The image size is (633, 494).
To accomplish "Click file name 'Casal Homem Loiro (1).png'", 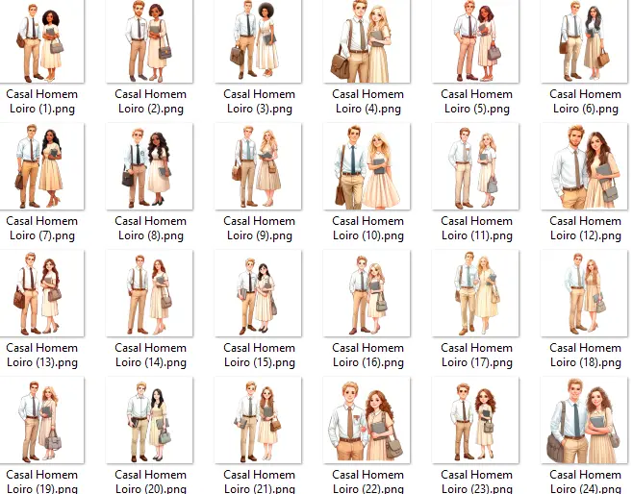I will coord(42,101).
